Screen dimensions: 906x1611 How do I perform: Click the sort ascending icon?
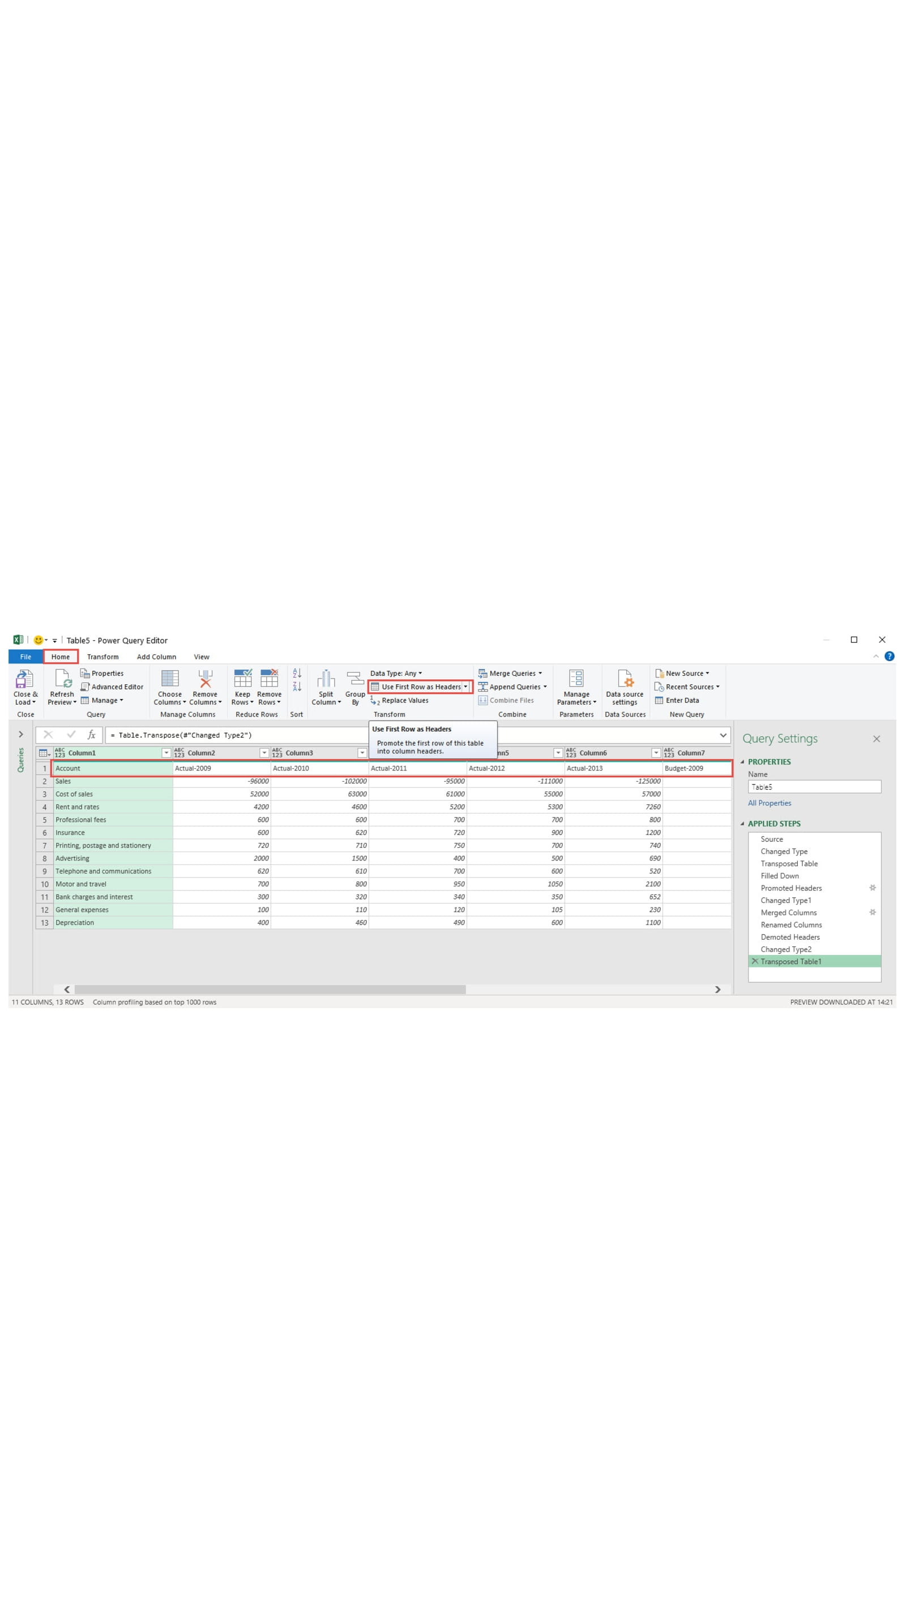coord(296,673)
